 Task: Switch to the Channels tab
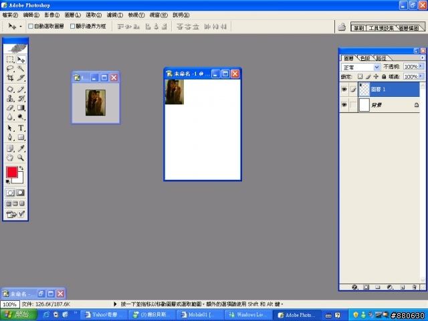pyautogui.click(x=365, y=58)
